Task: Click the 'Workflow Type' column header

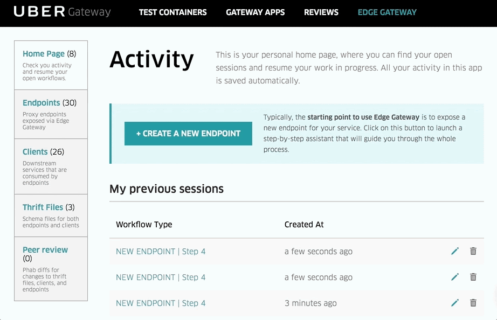Action: (x=144, y=224)
